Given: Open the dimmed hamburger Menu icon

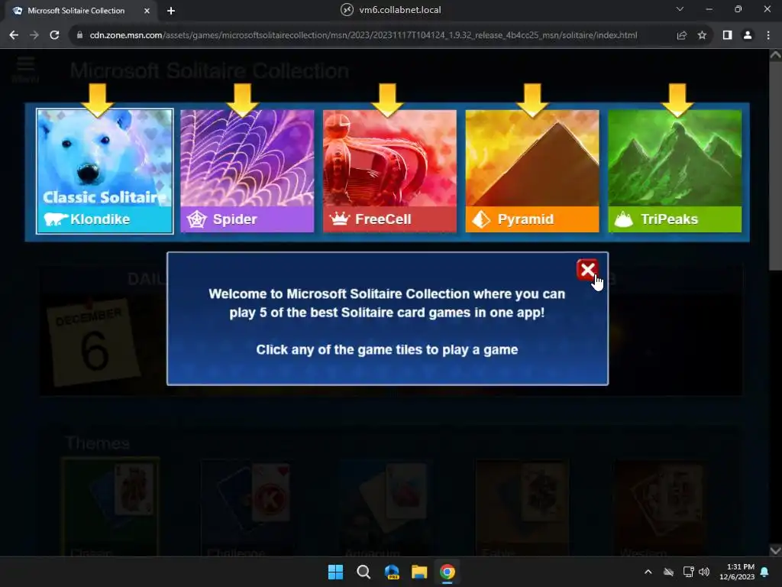Looking at the screenshot, I should pyautogui.click(x=25, y=69).
